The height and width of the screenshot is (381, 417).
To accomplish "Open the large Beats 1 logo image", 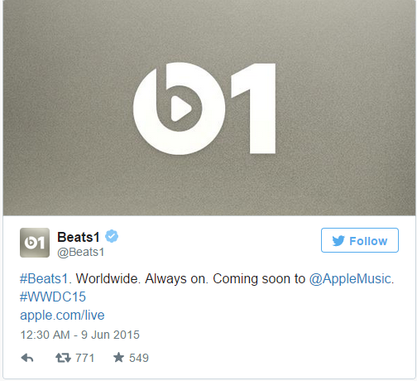I will coord(209,109).
